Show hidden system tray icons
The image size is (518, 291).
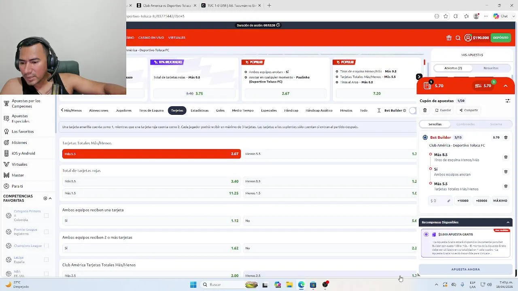(436, 285)
